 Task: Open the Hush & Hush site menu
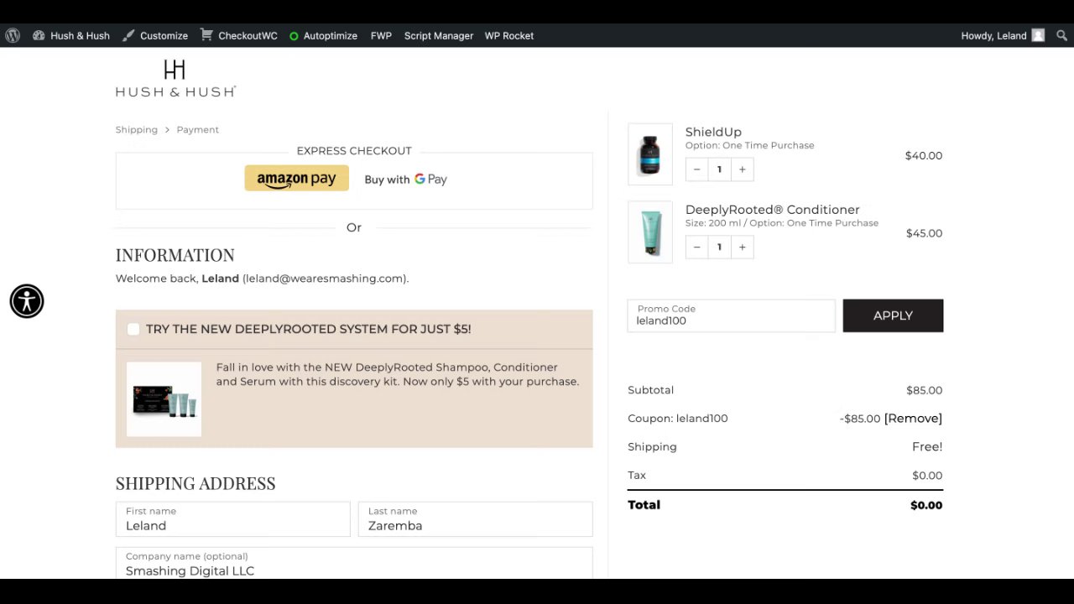click(x=71, y=35)
